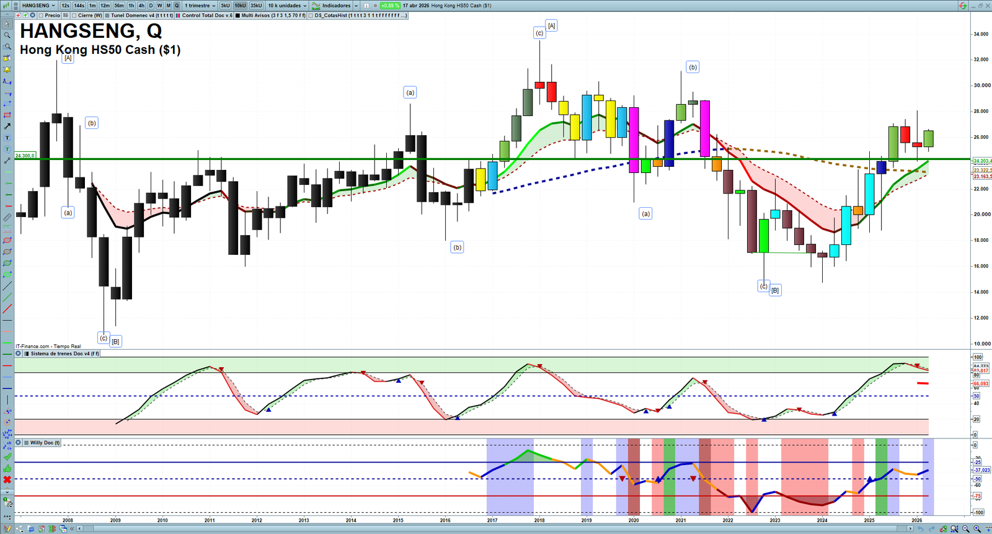Toggle the Willy Doc indicator box
Viewport: 992px width, 534px height.
tap(26, 443)
